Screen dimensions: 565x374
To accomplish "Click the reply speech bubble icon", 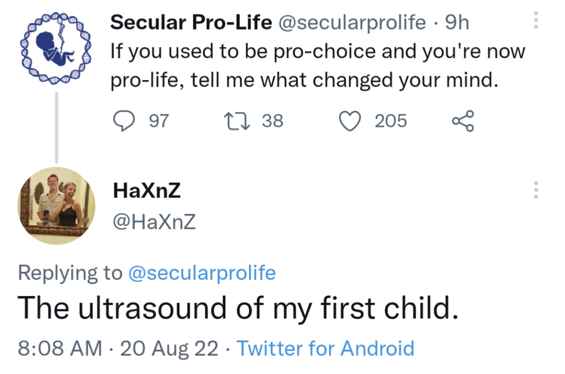I will (x=124, y=121).
